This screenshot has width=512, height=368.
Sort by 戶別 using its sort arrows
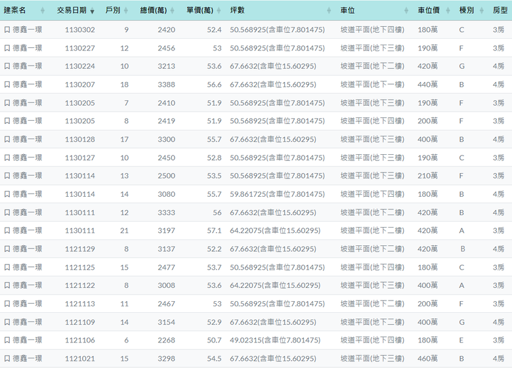tap(126, 10)
